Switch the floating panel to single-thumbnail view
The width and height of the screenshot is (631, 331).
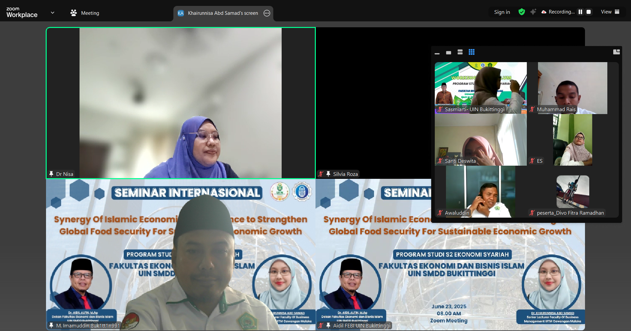449,53
